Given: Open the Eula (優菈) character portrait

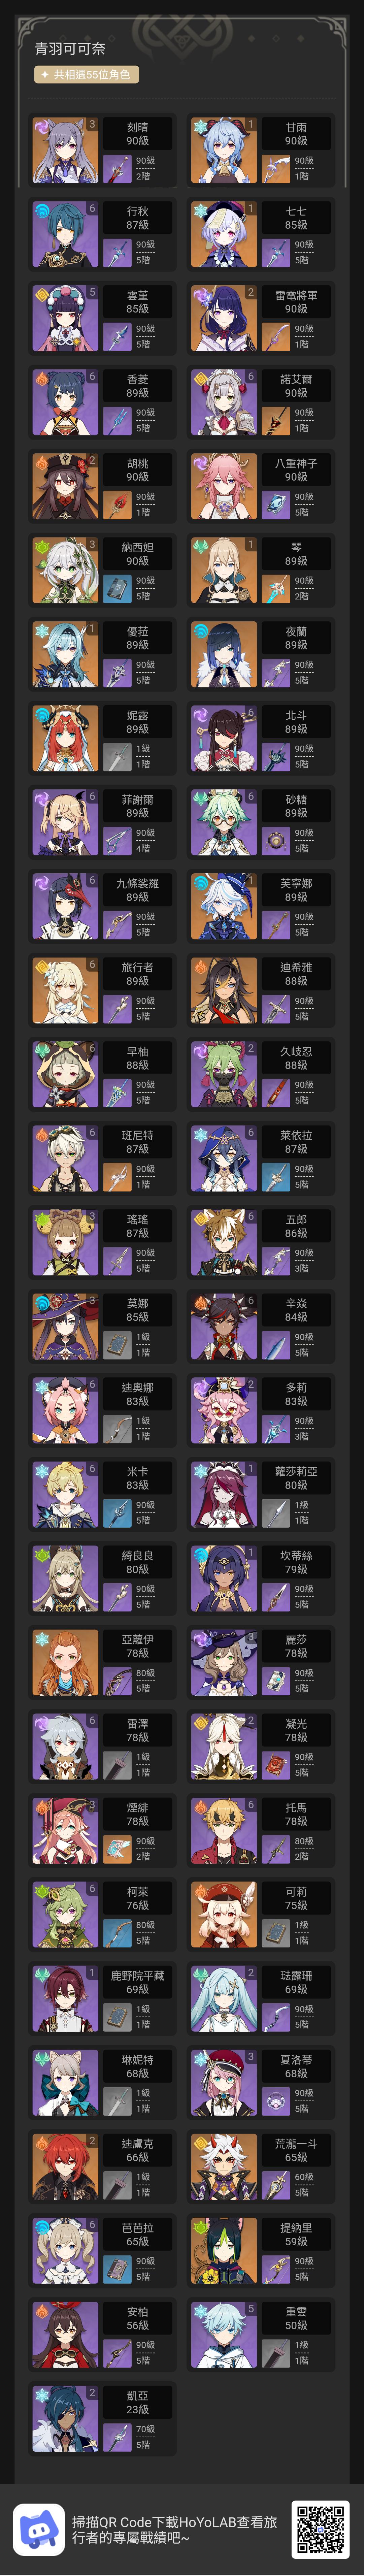Looking at the screenshot, I should [65, 655].
